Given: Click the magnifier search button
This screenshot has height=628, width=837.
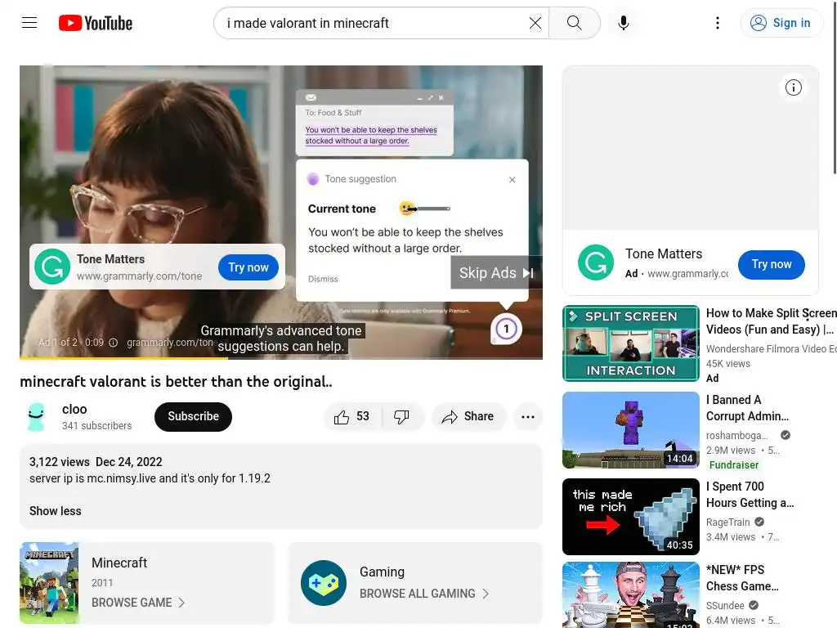Looking at the screenshot, I should 575,23.
